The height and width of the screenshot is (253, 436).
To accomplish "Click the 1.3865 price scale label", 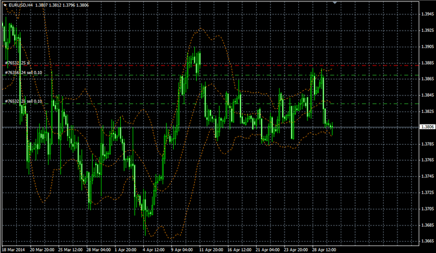I will tap(427, 79).
